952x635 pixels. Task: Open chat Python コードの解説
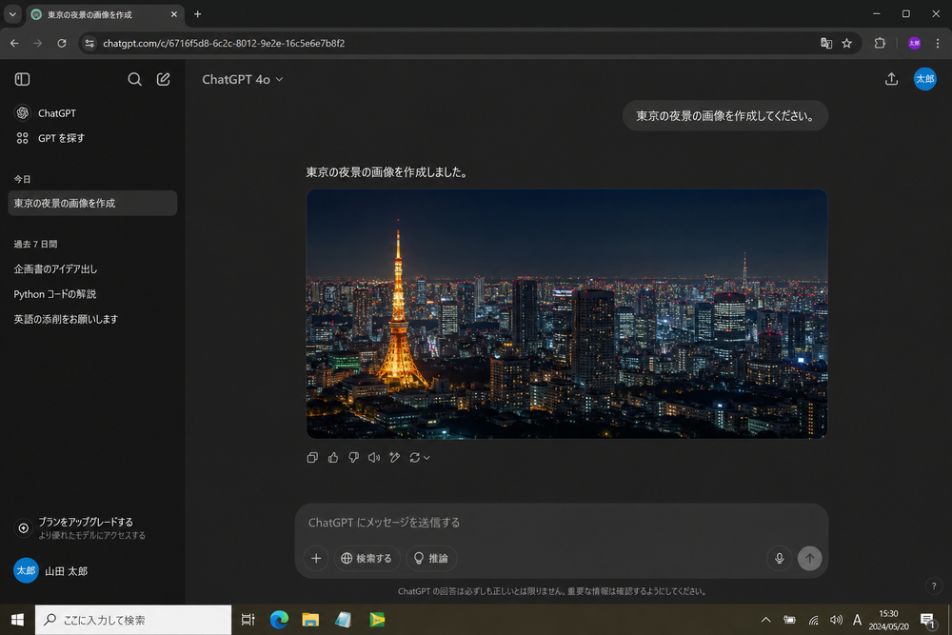(x=55, y=294)
